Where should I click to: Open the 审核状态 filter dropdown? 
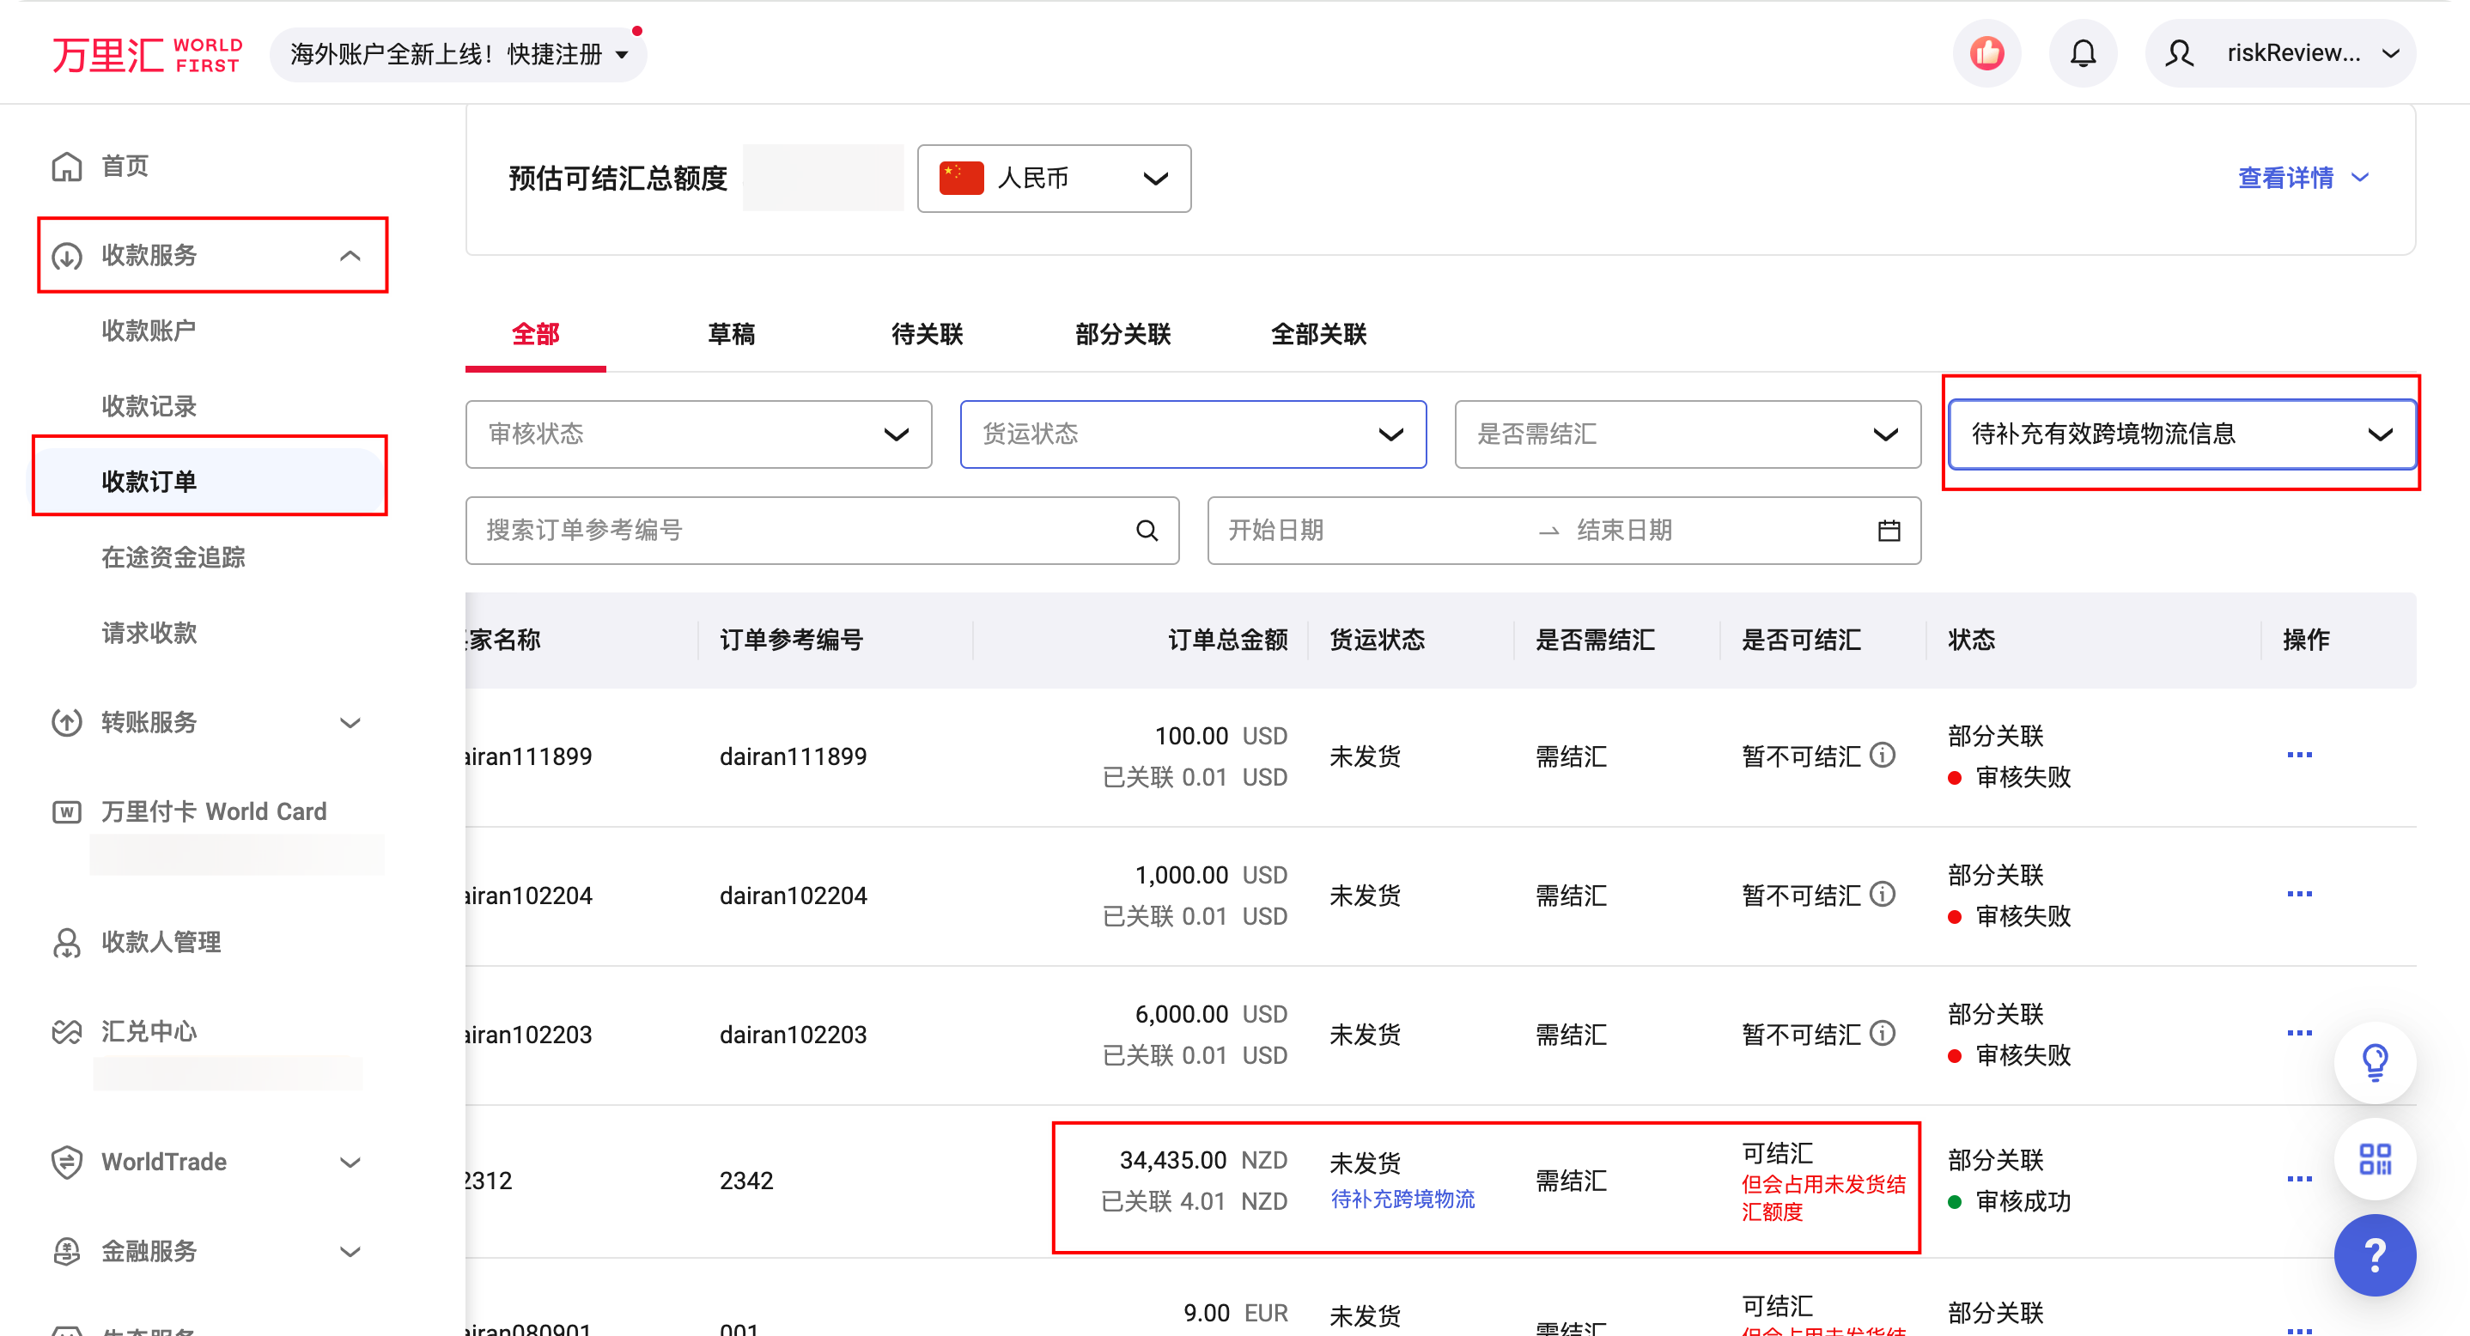click(698, 434)
